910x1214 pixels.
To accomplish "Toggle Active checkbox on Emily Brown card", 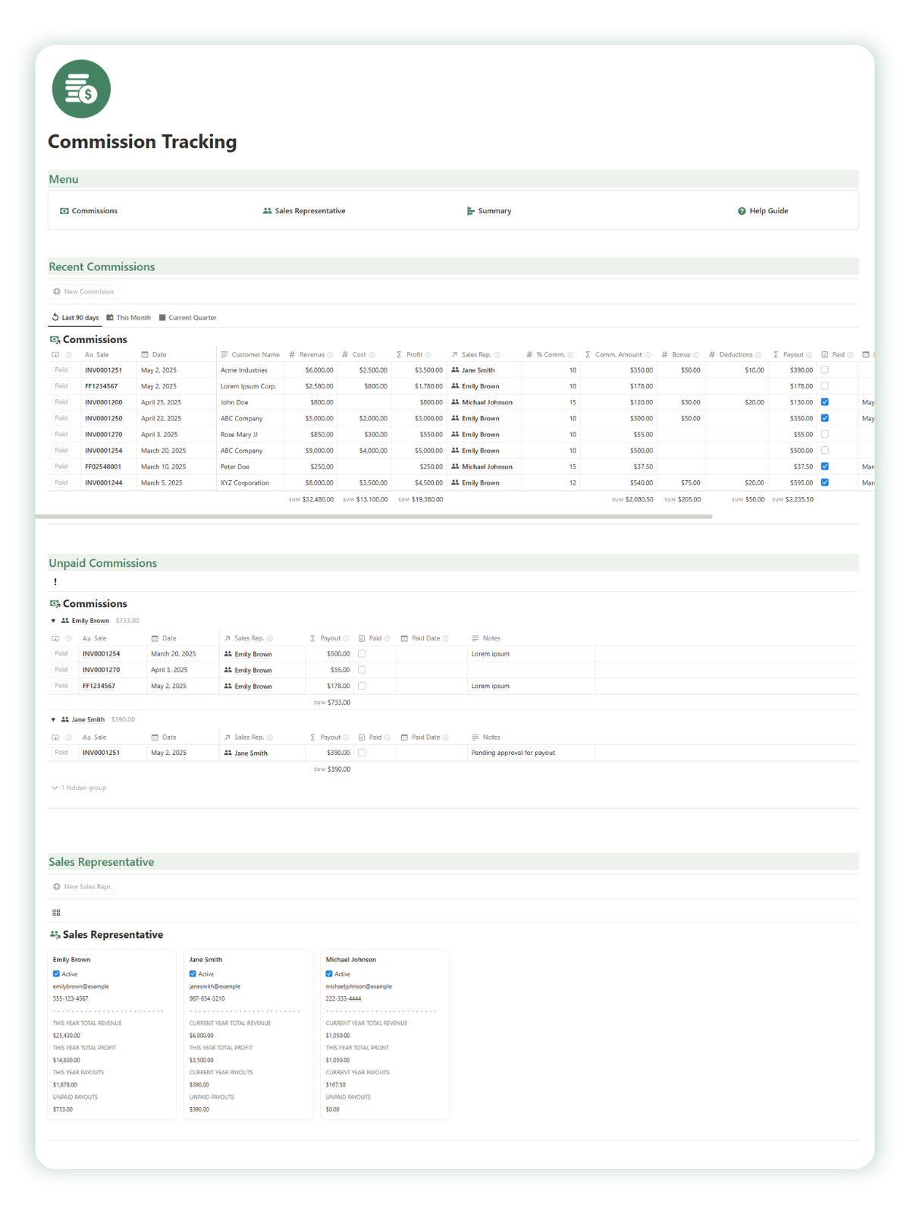I will pos(56,973).
